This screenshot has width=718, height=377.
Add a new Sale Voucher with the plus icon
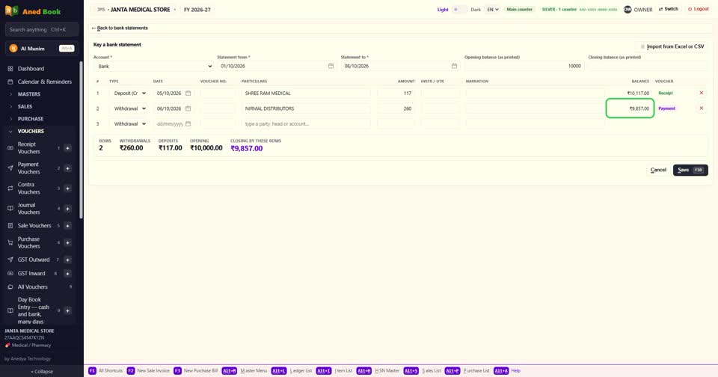click(x=67, y=225)
